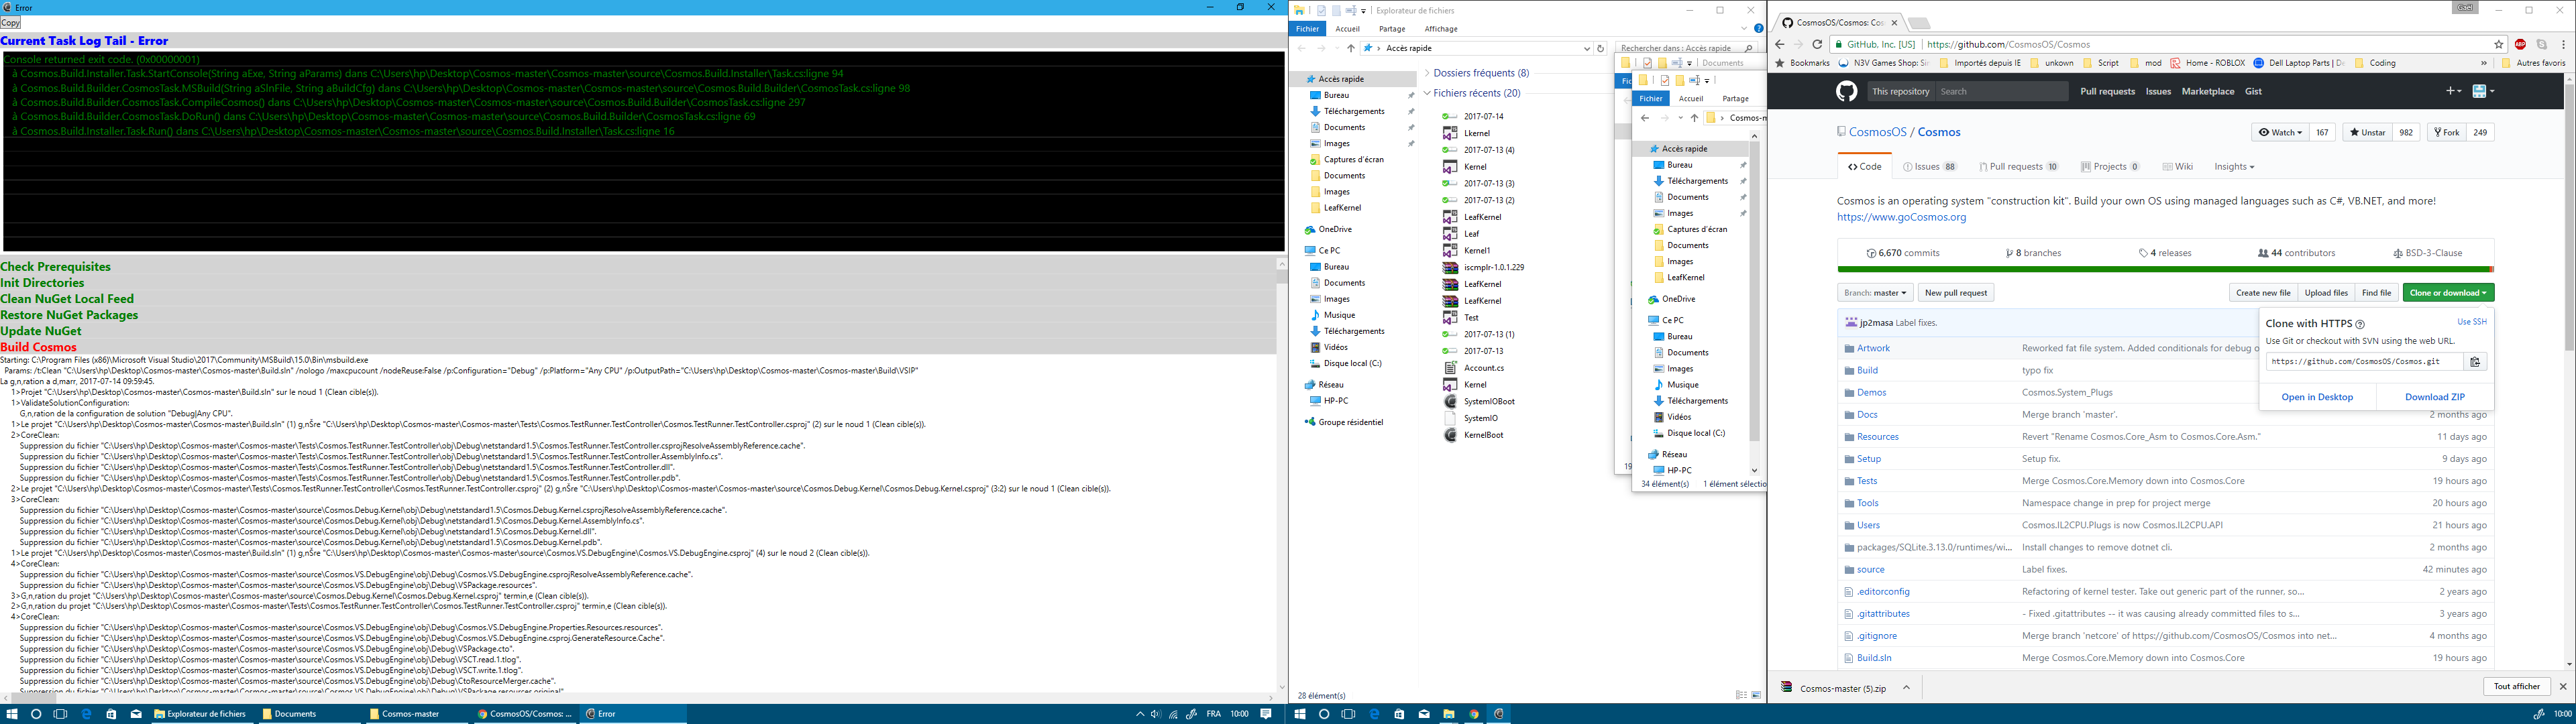Unstar the Cosmos repository

pos(2366,131)
